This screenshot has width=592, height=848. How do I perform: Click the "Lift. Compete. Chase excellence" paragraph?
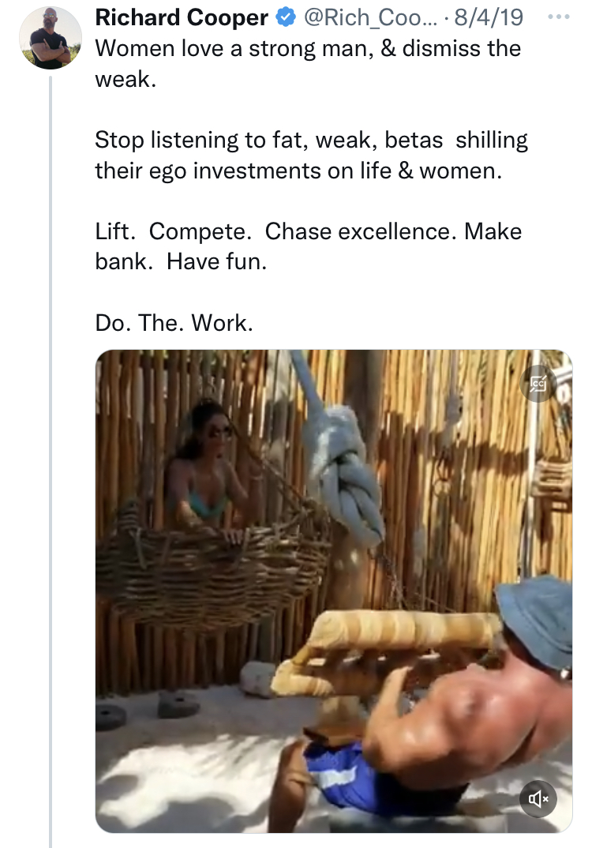pos(308,246)
